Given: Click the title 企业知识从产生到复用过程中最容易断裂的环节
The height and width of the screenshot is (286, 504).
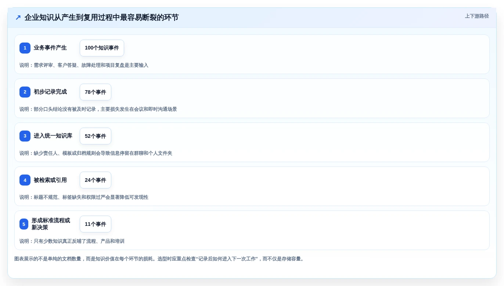Looking at the screenshot, I should tap(101, 18).
